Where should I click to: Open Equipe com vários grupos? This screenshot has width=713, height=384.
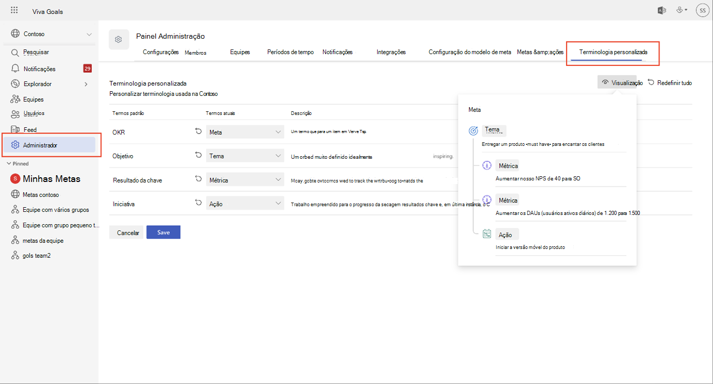(56, 210)
